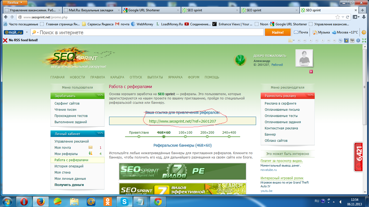This screenshot has height=207, width=369.
Task: Click the starred bookmark feed icon
Action: pyautogui.click(x=346, y=40)
